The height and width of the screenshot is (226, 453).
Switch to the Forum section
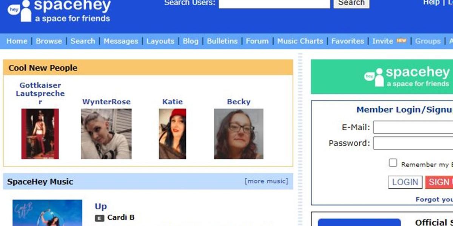tap(257, 41)
